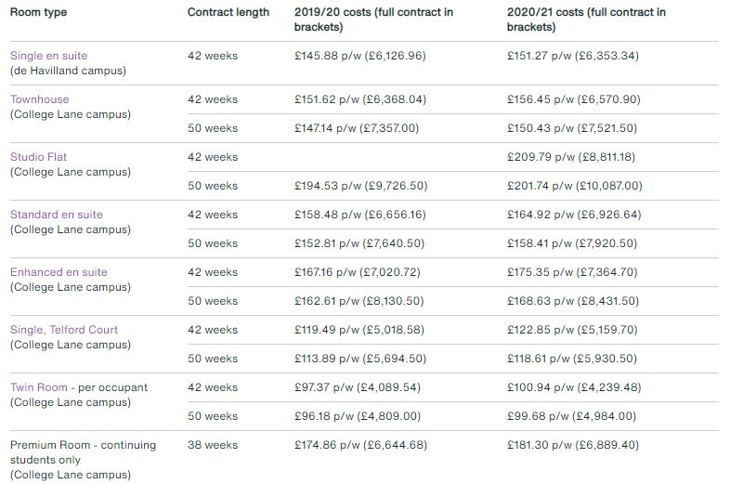Select the £96.18 p/w (£4,809.00) cell
Screen dimensions: 730x484
click(357, 416)
